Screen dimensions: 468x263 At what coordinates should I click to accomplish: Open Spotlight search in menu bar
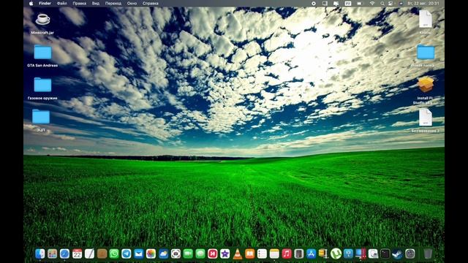[x=382, y=4]
